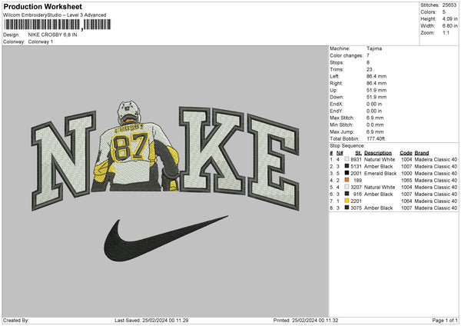
Task: Click the black swatch beside 5131
Action: coord(347,166)
